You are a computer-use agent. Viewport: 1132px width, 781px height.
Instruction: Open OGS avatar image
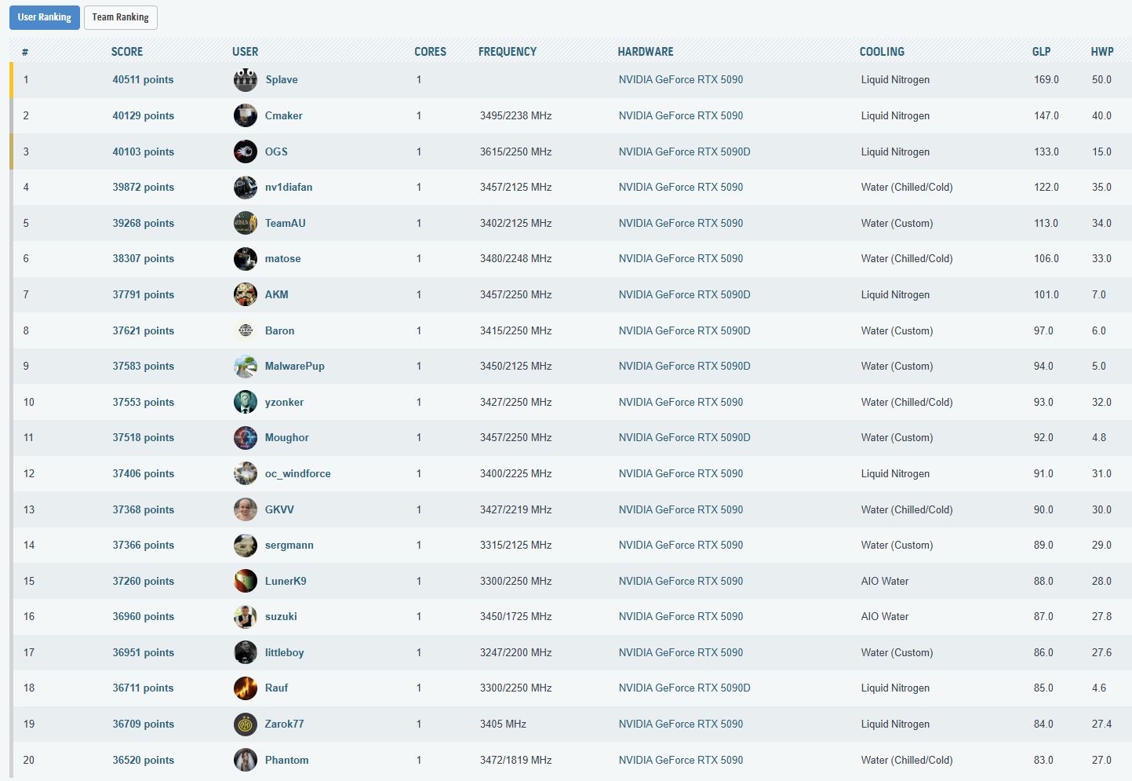point(246,151)
